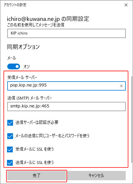Image resolution: width=133 pixels, height=184 pixels.
Task: Click the dialog's vertical scrollbar
Action: point(132,120)
